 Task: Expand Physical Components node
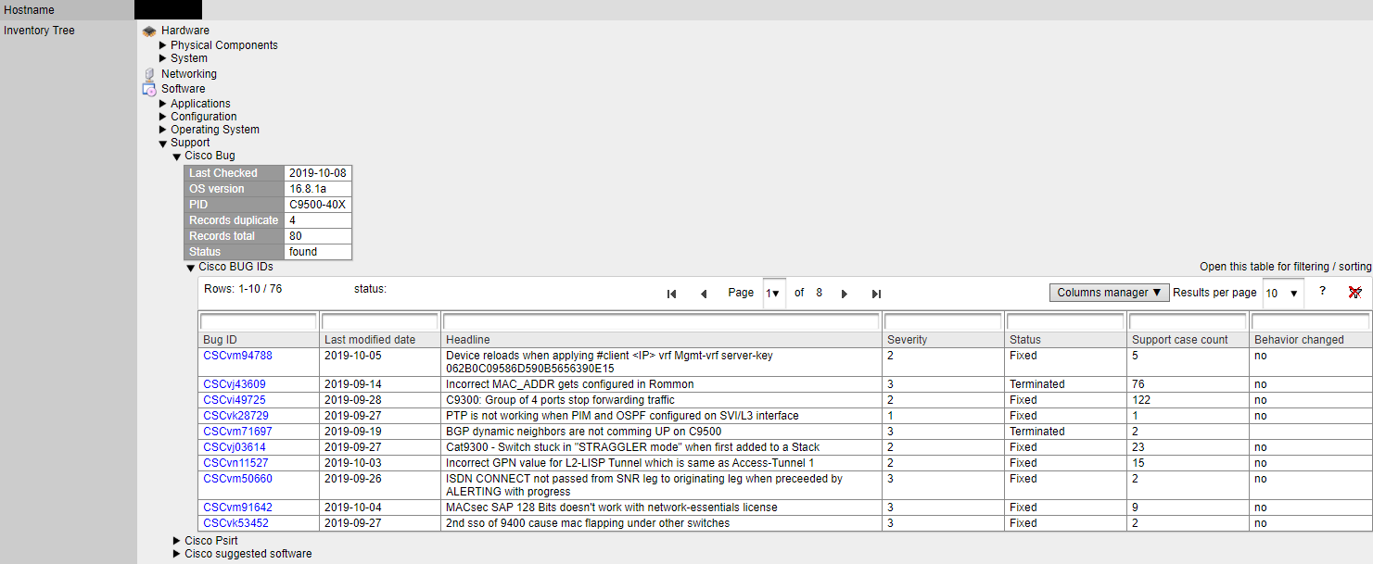(163, 45)
